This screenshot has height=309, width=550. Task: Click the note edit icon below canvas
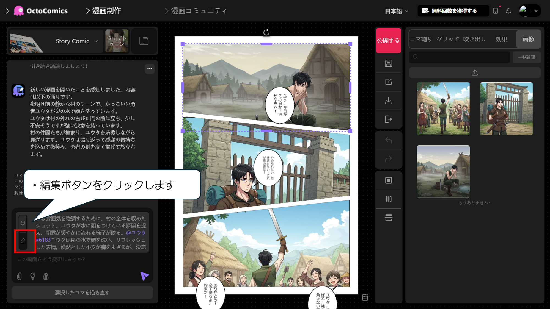click(x=365, y=297)
